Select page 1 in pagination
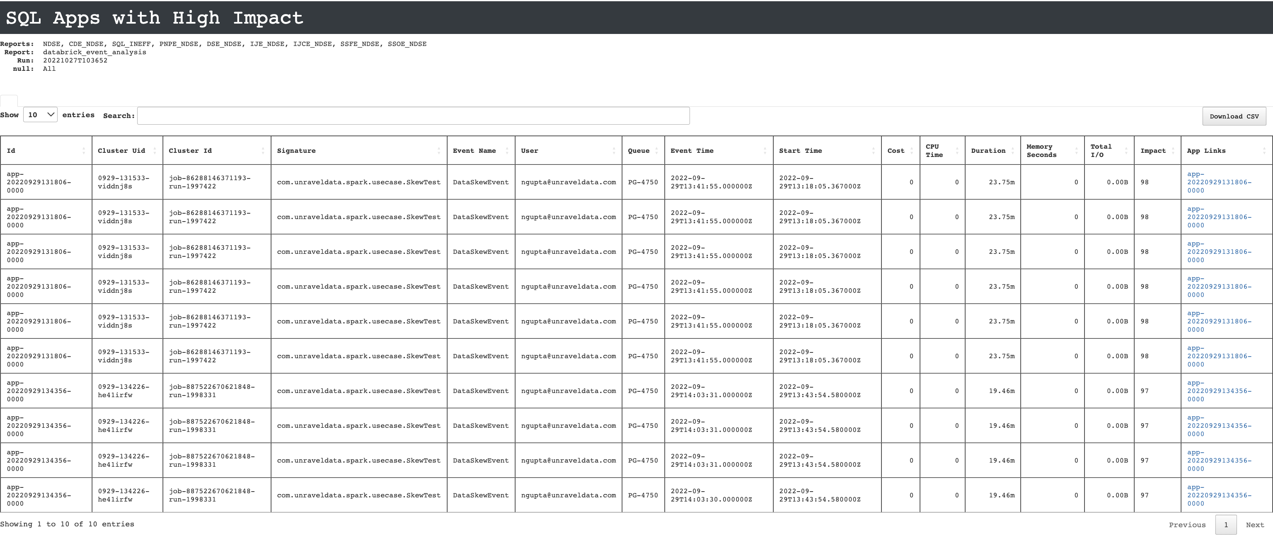This screenshot has width=1273, height=545. click(1226, 525)
